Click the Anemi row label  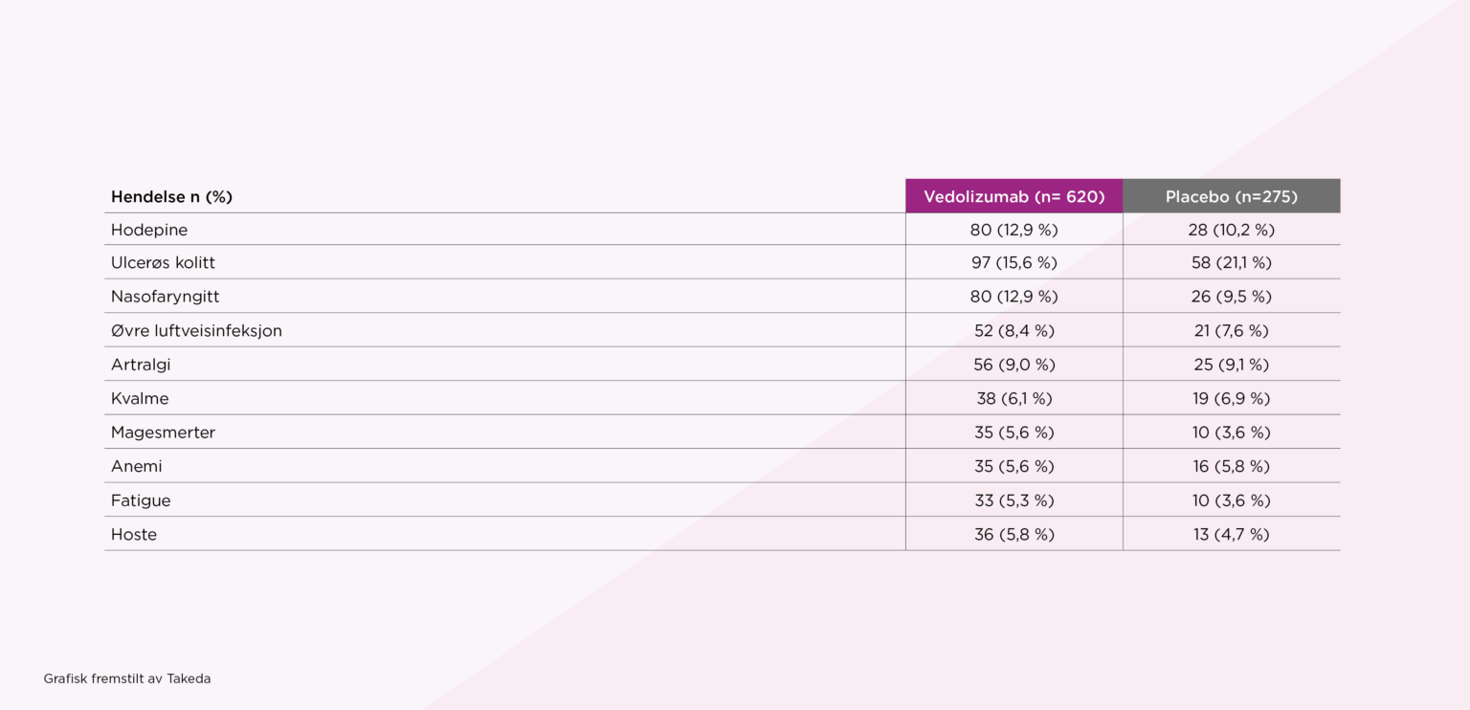tap(137, 466)
